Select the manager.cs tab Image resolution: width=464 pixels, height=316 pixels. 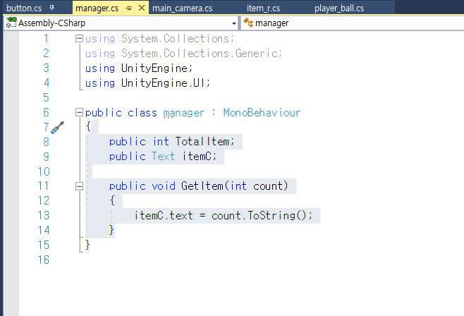tap(97, 8)
